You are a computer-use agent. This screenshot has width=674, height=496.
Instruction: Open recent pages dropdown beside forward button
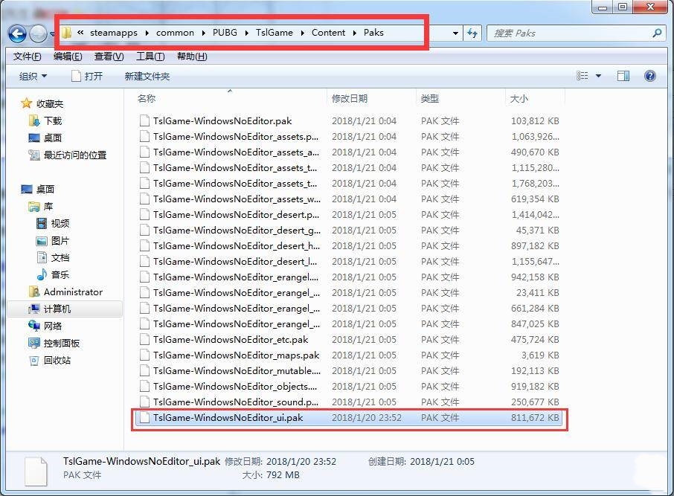coord(52,33)
